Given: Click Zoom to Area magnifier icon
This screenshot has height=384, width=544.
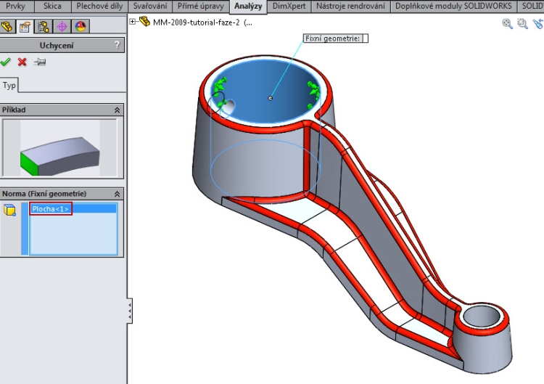Looking at the screenshot, I should coord(522,24).
